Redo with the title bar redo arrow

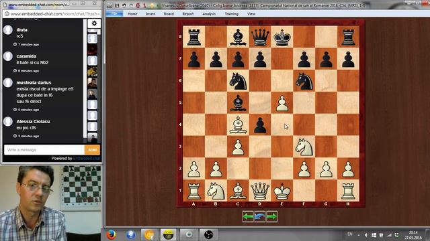click(x=131, y=5)
